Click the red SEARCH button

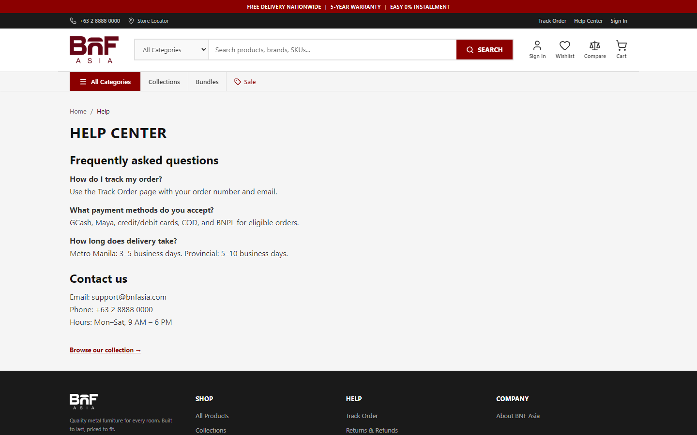[x=485, y=50]
